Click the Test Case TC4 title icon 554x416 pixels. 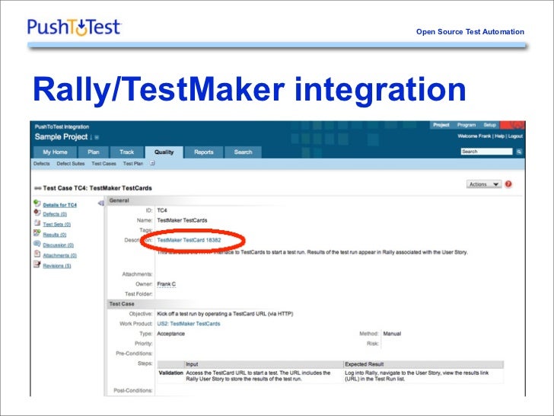(x=37, y=188)
